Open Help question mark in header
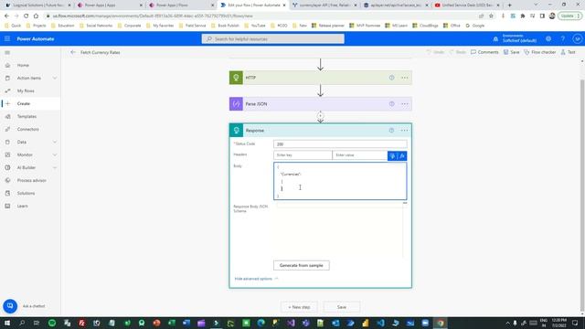The height and width of the screenshot is (329, 585). click(x=563, y=38)
